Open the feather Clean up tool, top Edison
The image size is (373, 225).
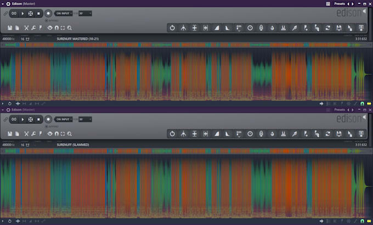(295, 28)
